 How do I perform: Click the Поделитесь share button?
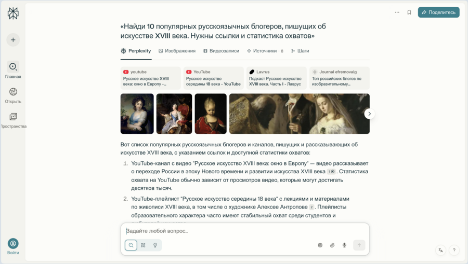(x=438, y=12)
